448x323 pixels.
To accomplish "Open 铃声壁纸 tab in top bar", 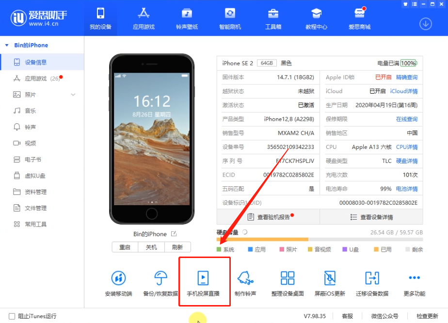I will pos(187,19).
